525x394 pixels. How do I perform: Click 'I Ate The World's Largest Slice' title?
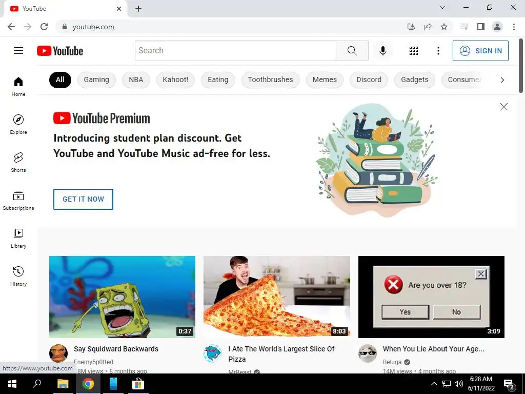(x=281, y=354)
